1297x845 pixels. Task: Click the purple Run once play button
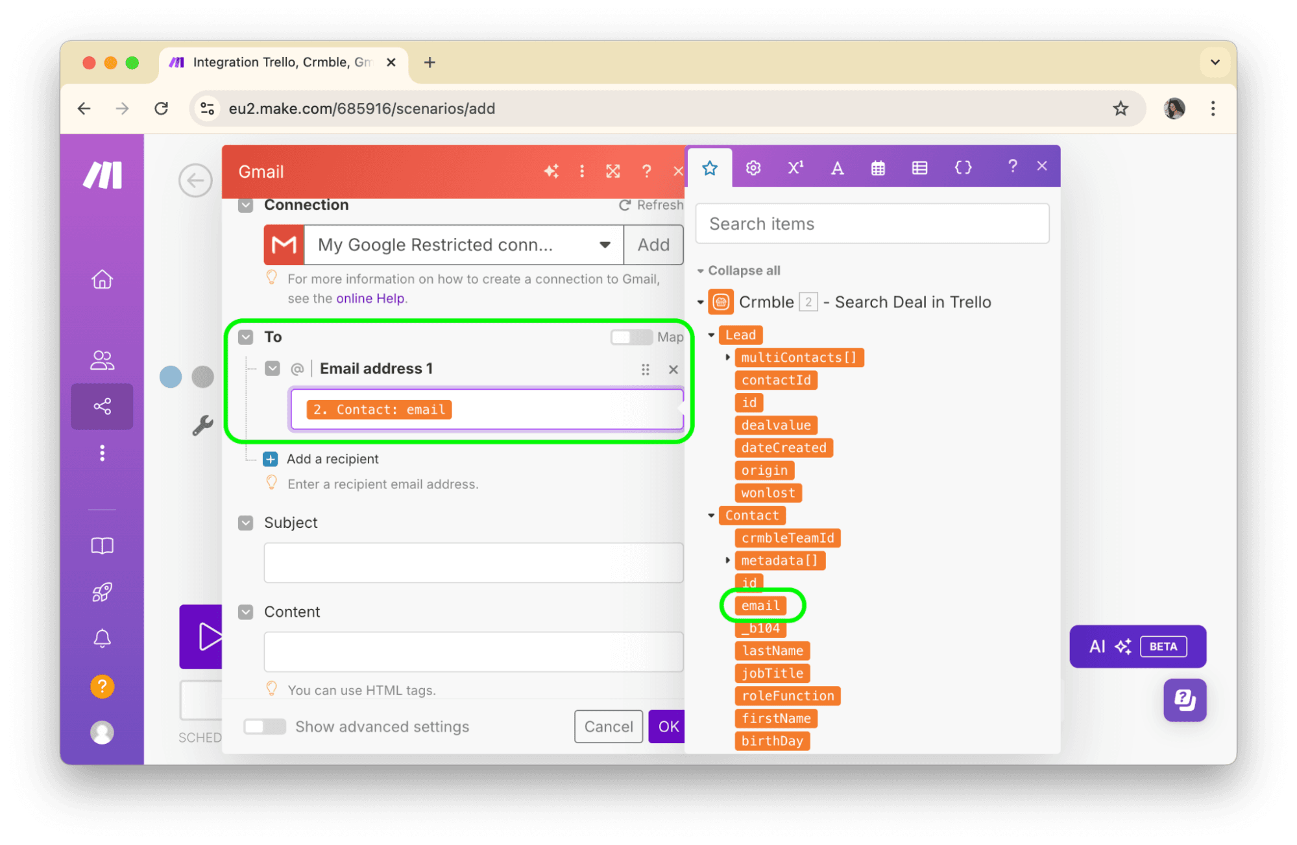[x=202, y=636]
